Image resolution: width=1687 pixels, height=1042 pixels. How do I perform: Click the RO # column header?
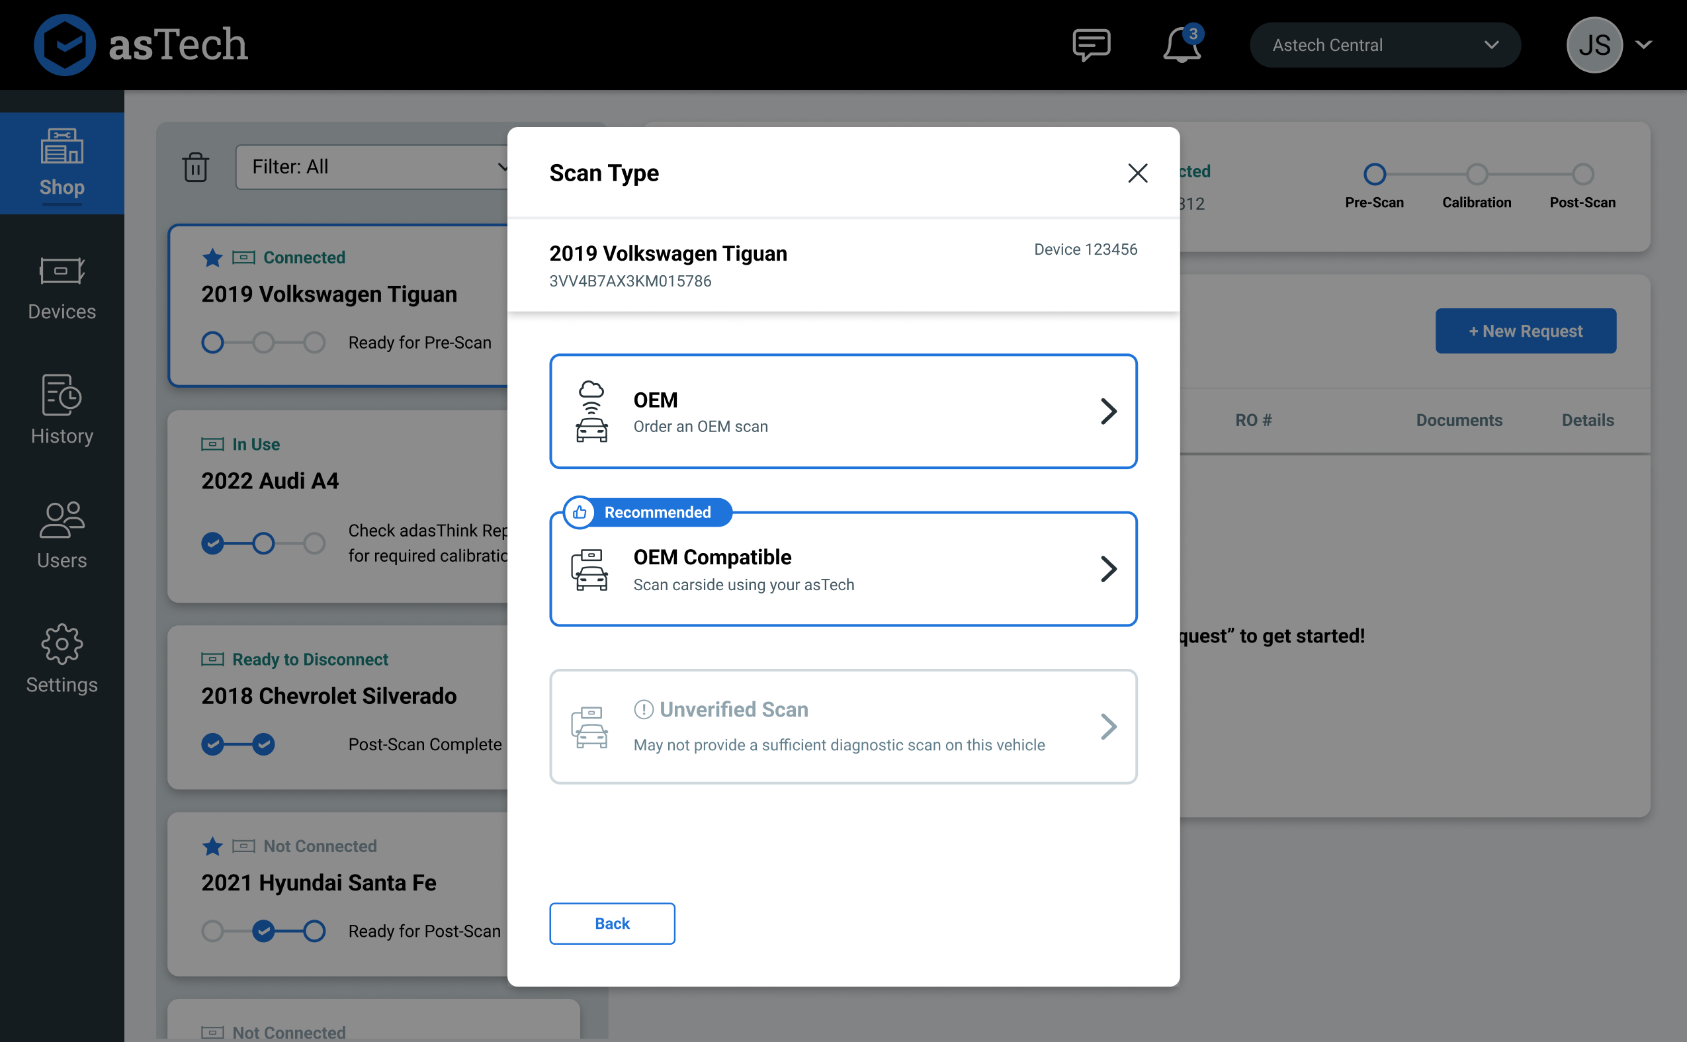click(1254, 420)
